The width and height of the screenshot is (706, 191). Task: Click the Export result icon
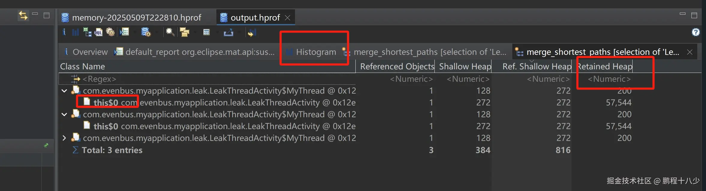228,32
